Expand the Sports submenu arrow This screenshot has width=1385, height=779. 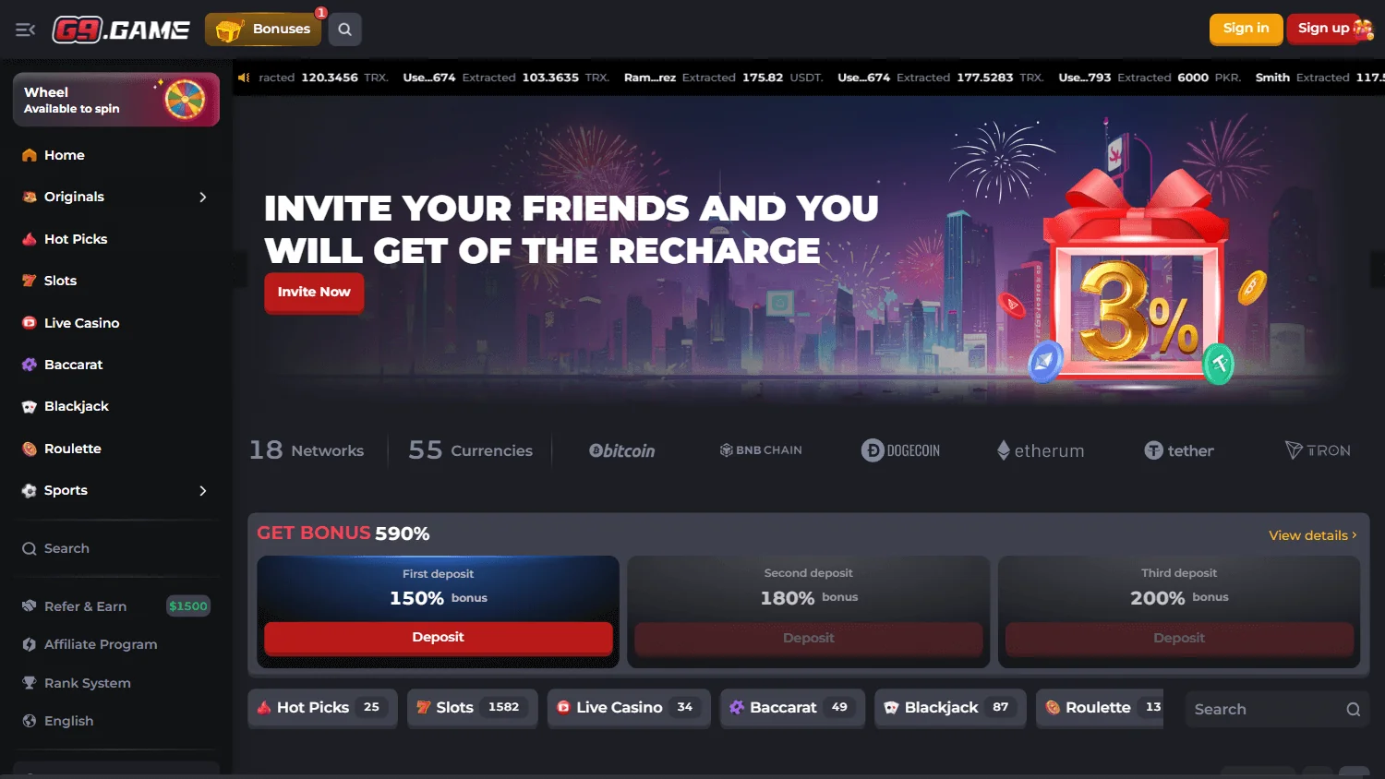tap(203, 490)
